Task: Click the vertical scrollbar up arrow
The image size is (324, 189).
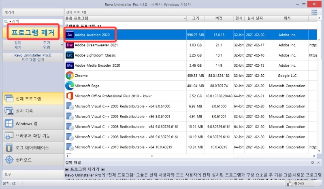Action: coord(319,18)
